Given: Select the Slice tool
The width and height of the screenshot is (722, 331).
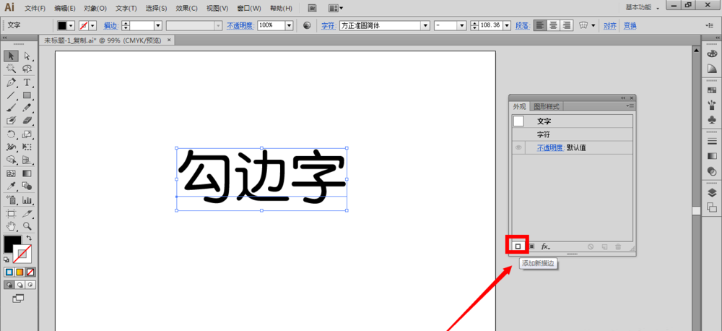Looking at the screenshot, I should (27, 213).
